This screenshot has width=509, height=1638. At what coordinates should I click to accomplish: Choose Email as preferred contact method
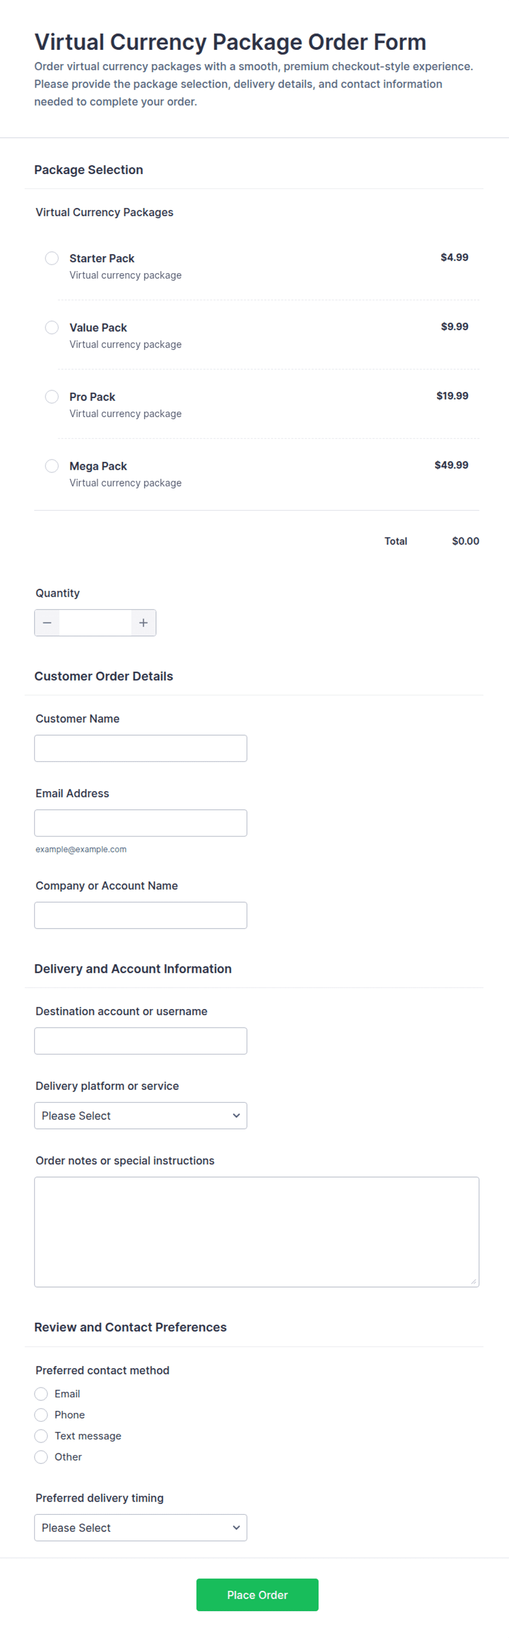(41, 1394)
